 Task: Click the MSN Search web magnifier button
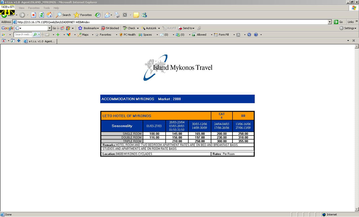[x=35, y=35]
